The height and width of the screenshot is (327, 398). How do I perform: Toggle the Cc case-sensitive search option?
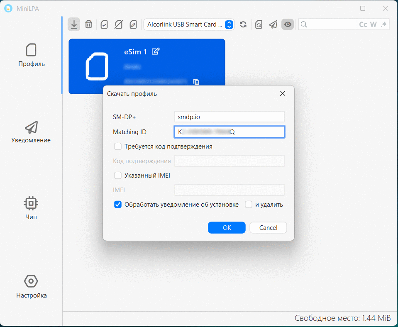point(363,24)
